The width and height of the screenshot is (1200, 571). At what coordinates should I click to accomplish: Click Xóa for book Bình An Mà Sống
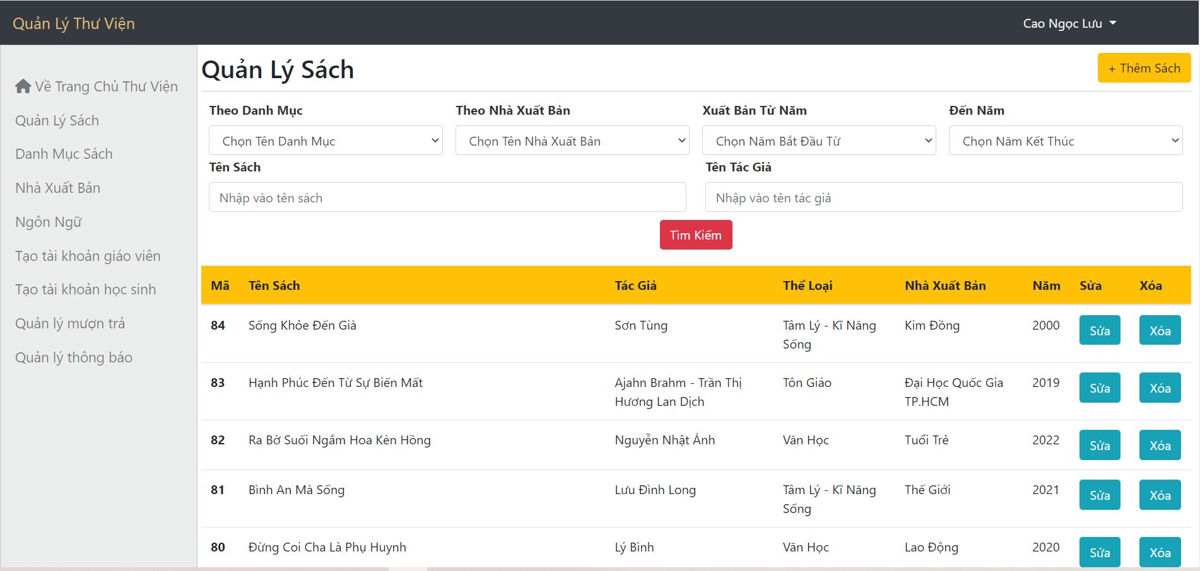1160,495
